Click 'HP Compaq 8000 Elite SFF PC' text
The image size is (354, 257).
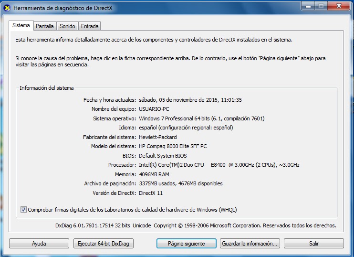point(173,146)
